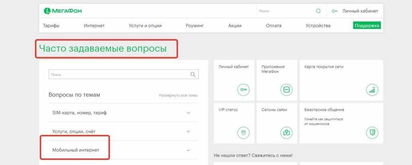
Task: Click the FAQ search magnifier icon
Action: (193, 75)
